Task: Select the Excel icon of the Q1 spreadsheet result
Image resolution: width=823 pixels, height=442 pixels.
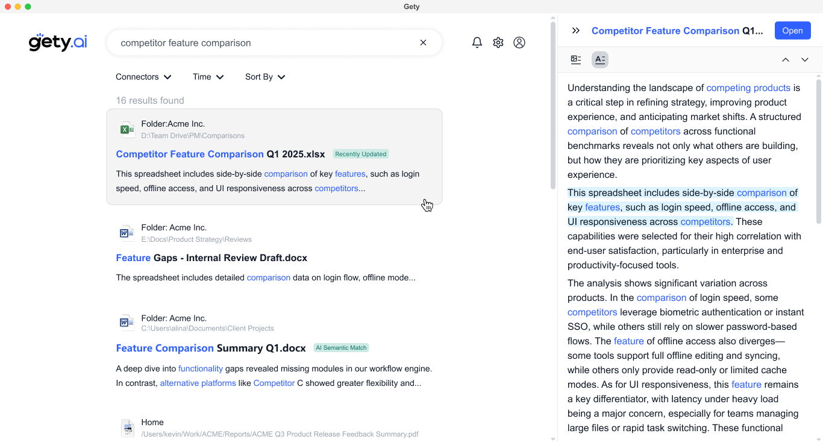Action: [127, 129]
